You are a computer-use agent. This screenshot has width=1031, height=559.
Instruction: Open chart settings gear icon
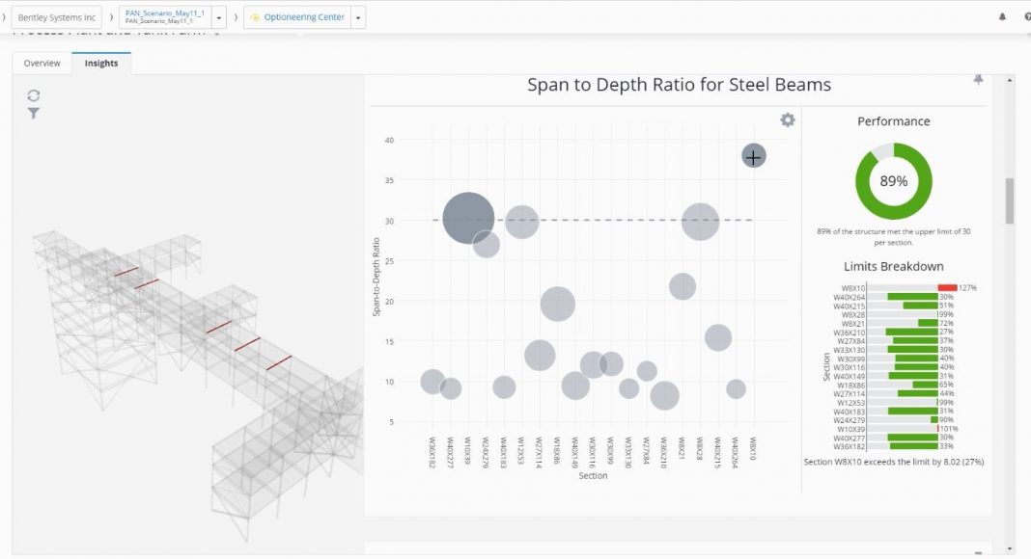(x=788, y=120)
